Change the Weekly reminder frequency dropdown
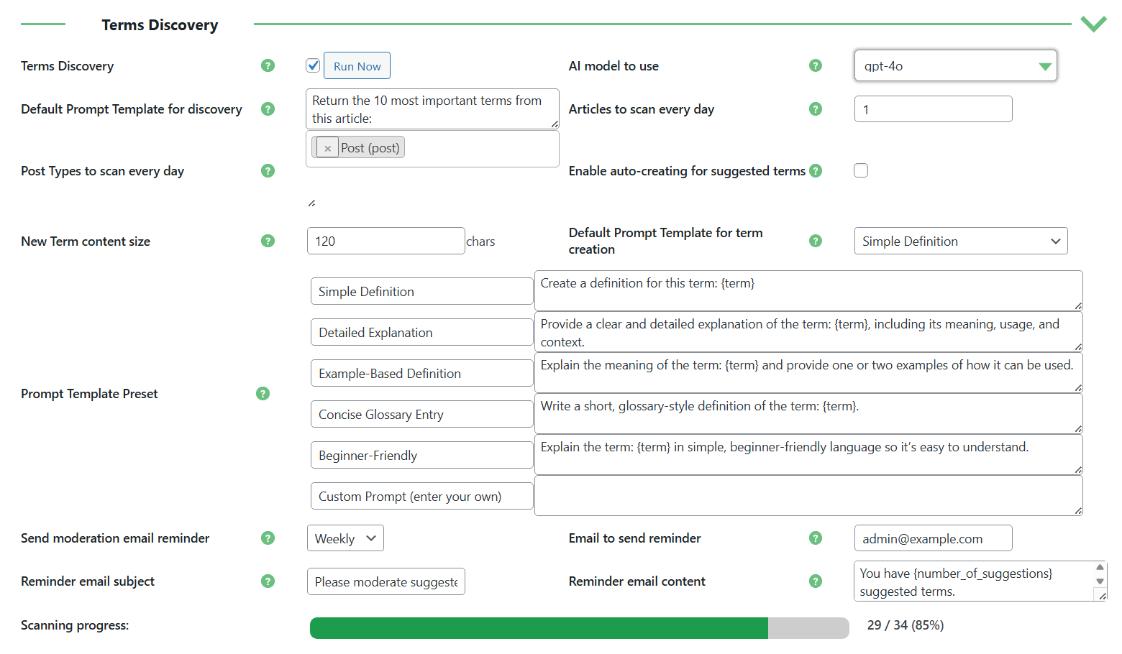Screen dimensions: 1122x654 click(x=345, y=538)
